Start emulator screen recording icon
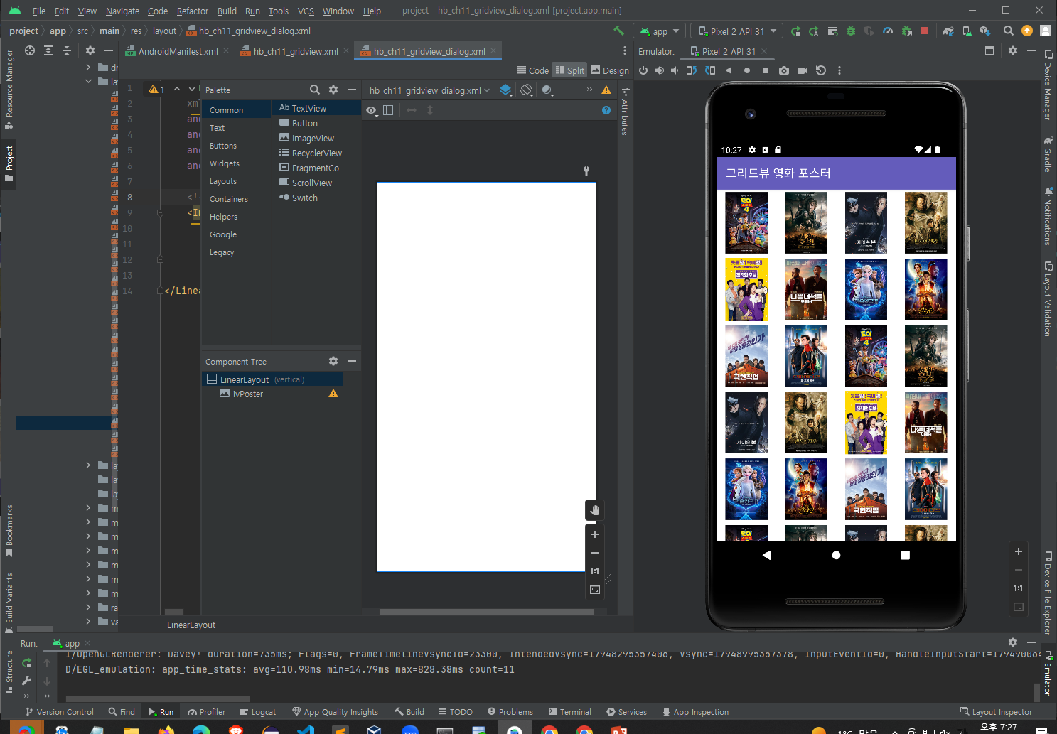This screenshot has height=734, width=1057. [802, 70]
